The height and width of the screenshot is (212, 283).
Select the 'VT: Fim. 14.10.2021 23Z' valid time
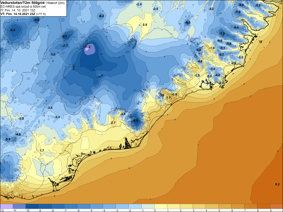coord(18,14)
